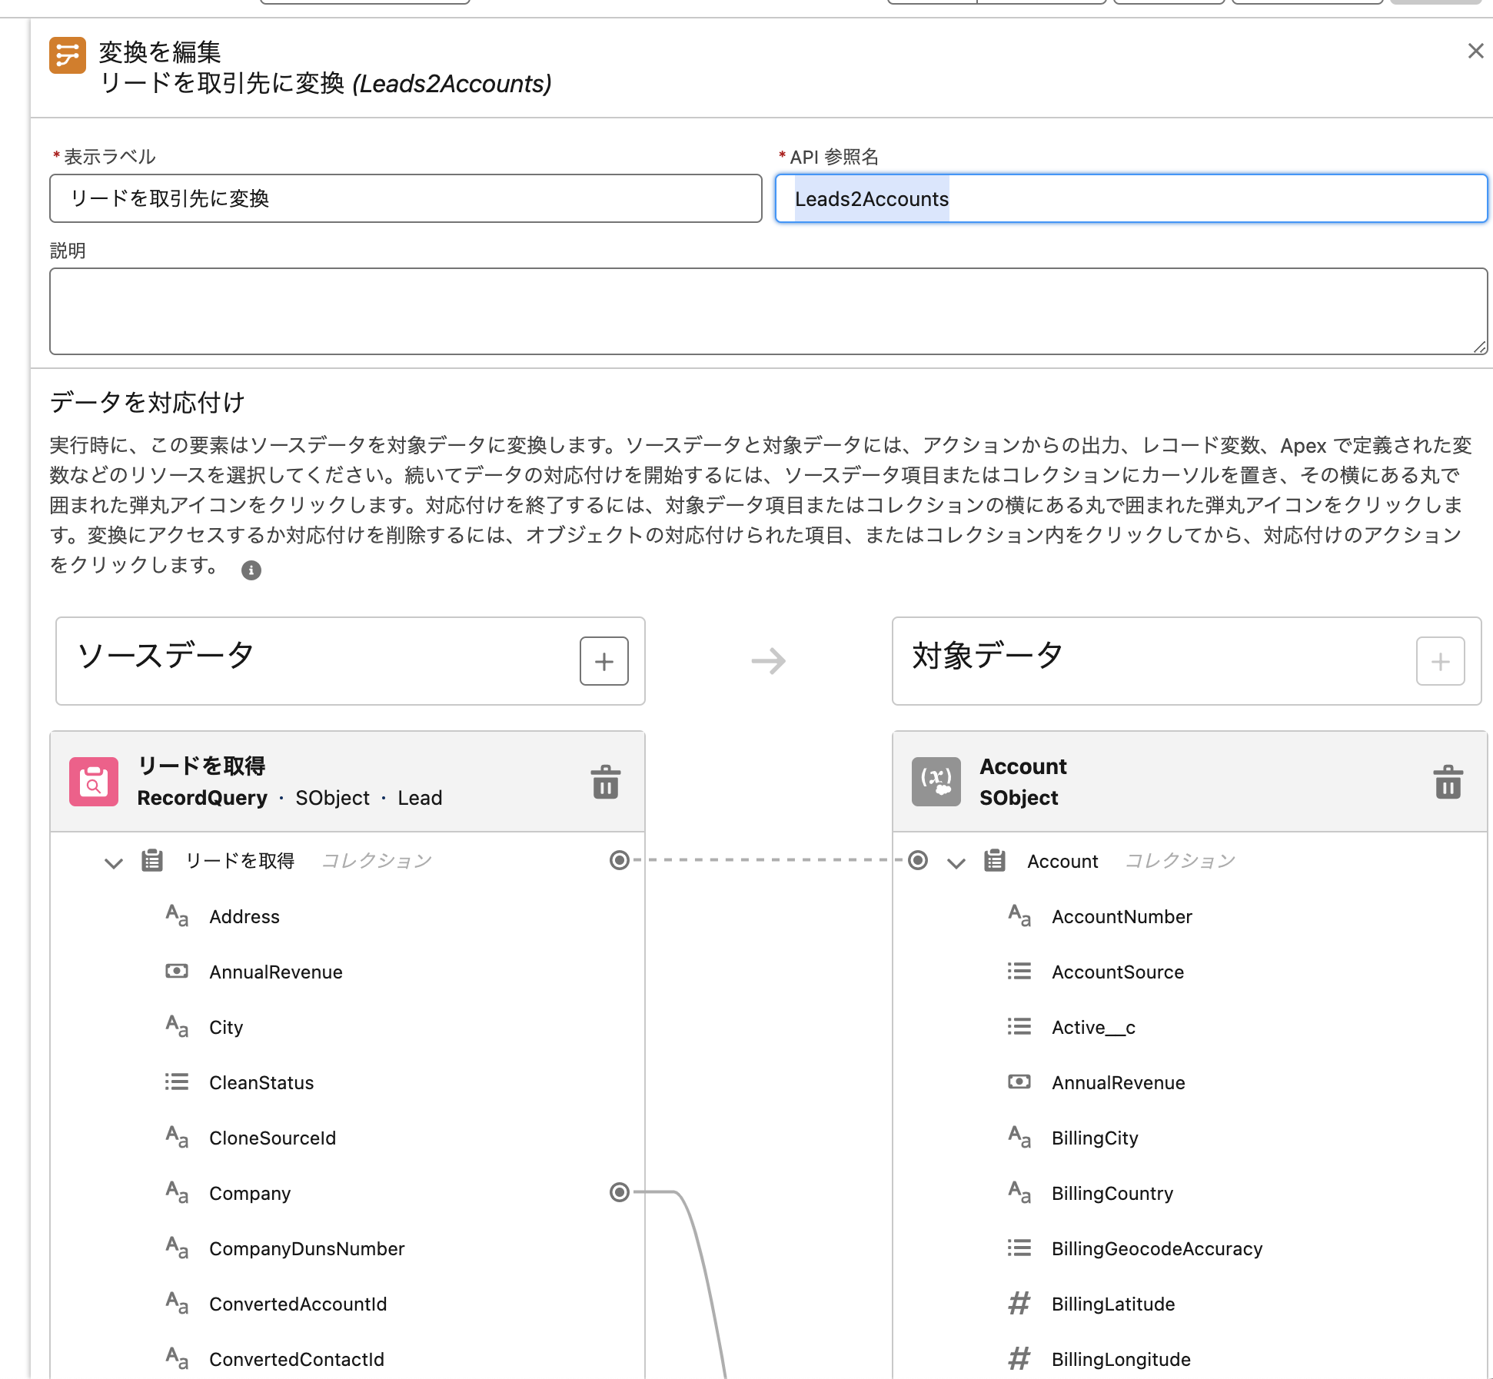Click the picklist icon next to Active__c
Image resolution: width=1493 pixels, height=1379 pixels.
coord(1019,1026)
